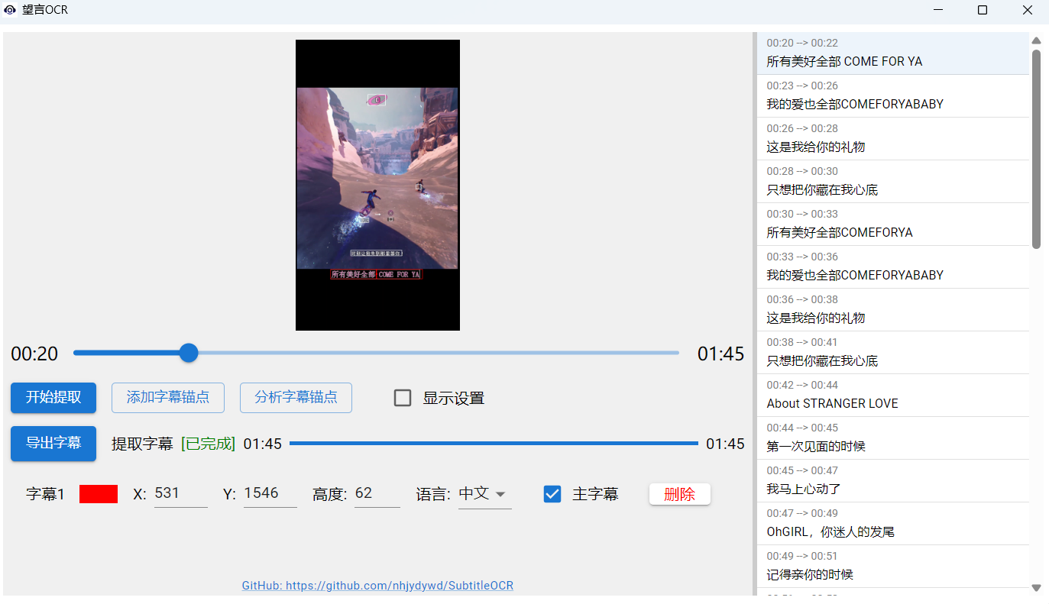The image size is (1049, 604).
Task: Click the 00:20 current time label
Action: 34,354
